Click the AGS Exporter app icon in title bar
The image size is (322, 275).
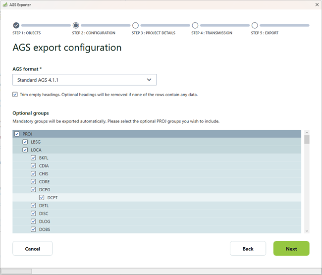pos(5,4)
